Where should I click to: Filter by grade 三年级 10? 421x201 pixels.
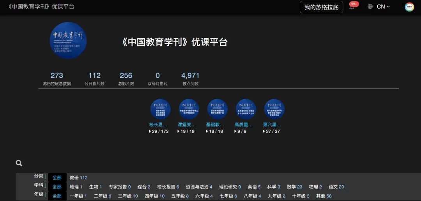coord(128,196)
